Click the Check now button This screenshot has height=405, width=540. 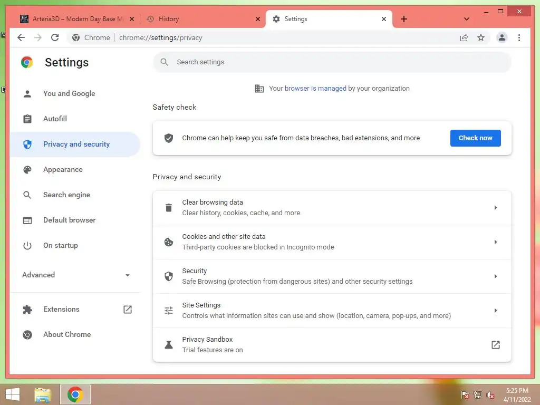click(x=475, y=138)
